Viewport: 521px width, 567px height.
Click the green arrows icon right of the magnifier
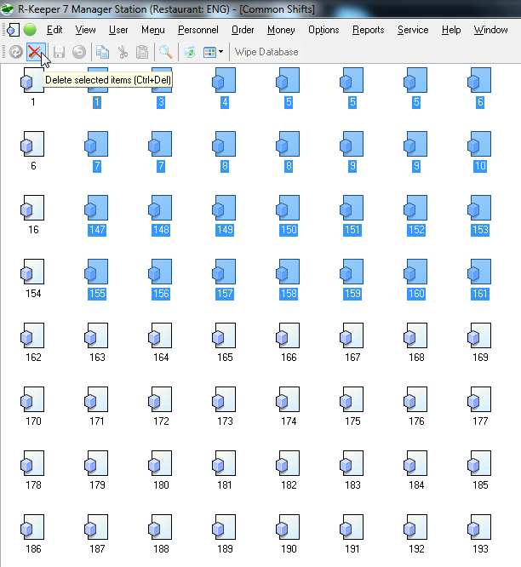(190, 52)
